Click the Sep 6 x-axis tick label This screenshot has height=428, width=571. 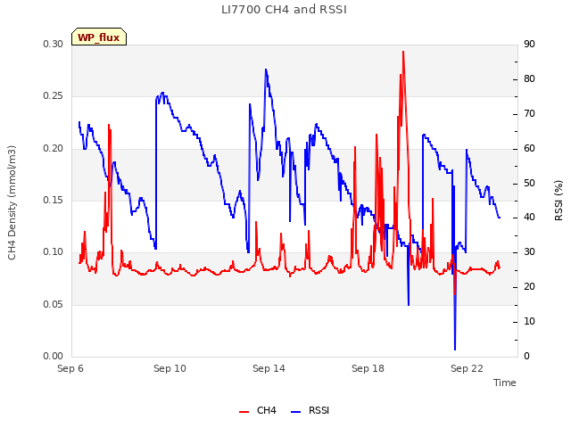pos(70,368)
